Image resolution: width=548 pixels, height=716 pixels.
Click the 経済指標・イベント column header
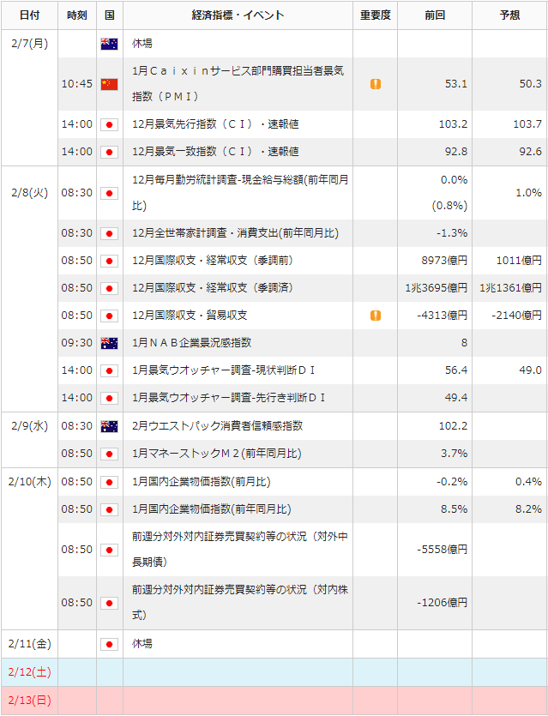(x=238, y=15)
